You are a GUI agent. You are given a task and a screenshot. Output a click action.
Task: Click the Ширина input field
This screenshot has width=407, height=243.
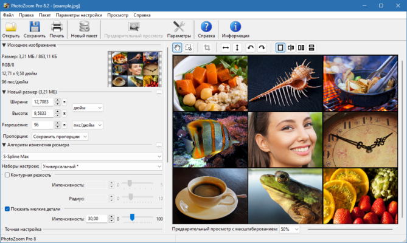point(43,102)
